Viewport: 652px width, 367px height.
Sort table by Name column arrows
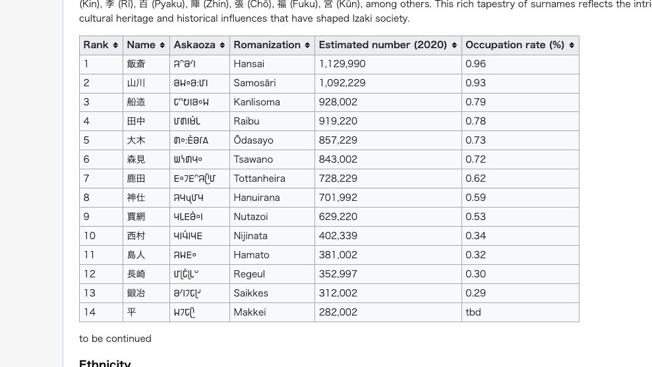coord(162,45)
